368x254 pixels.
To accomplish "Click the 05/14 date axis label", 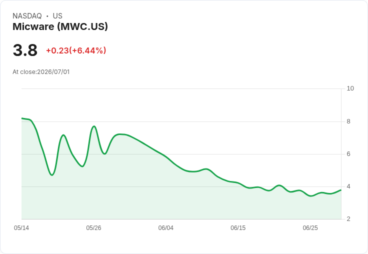I will click(21, 227).
